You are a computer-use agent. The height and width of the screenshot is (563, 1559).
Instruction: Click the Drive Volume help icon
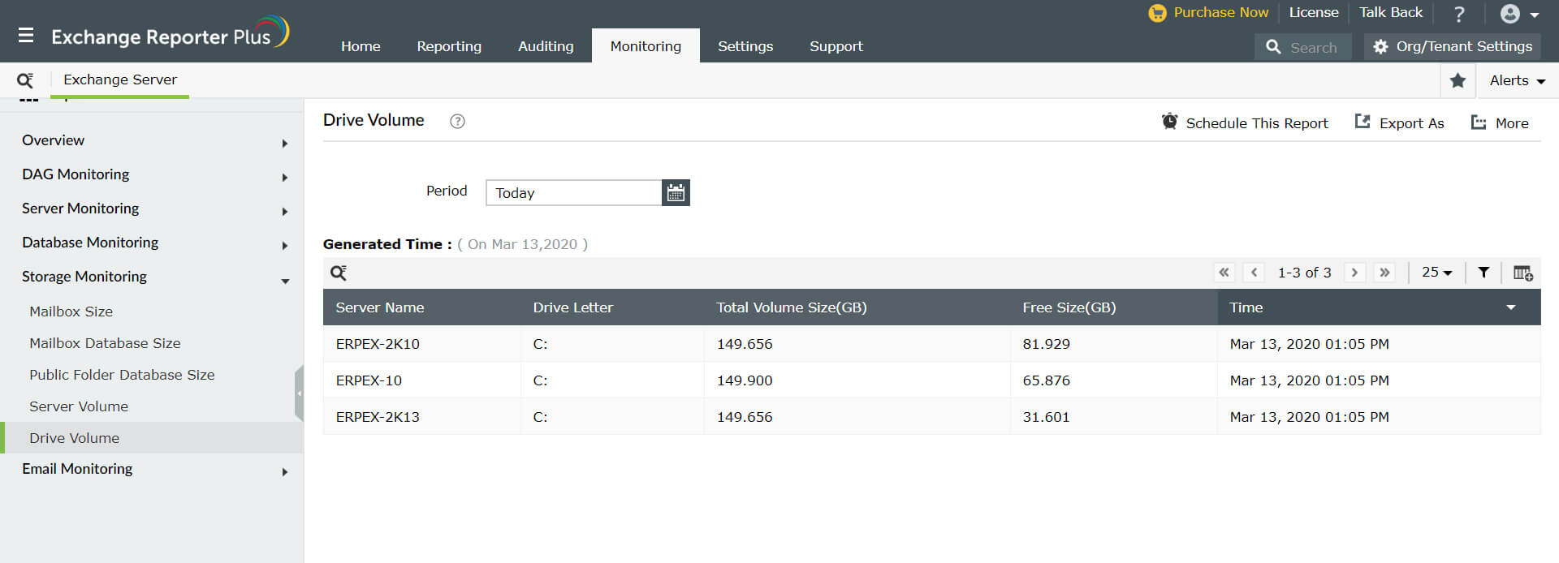pos(457,122)
